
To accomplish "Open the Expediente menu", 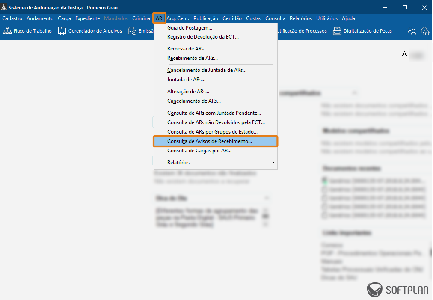I will (x=88, y=18).
